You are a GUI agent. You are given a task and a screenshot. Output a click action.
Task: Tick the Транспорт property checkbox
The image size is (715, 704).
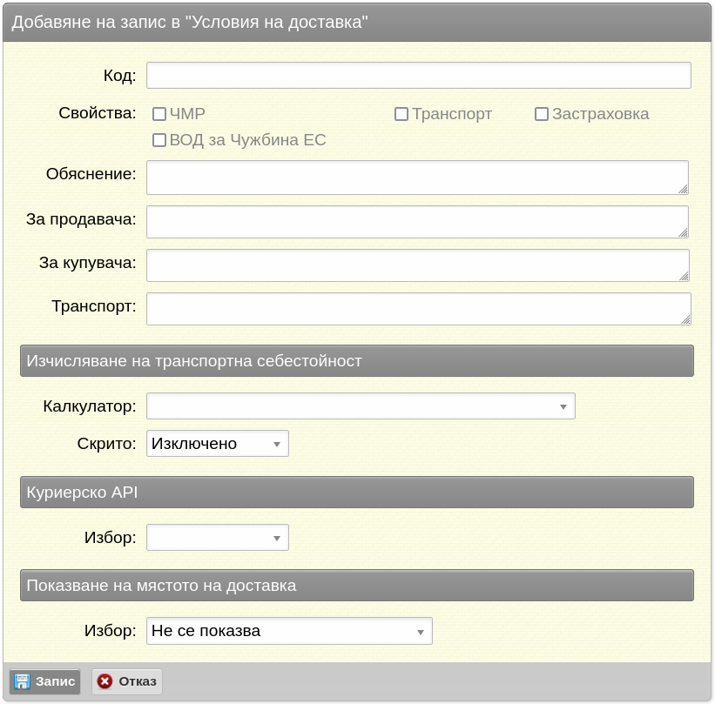401,114
